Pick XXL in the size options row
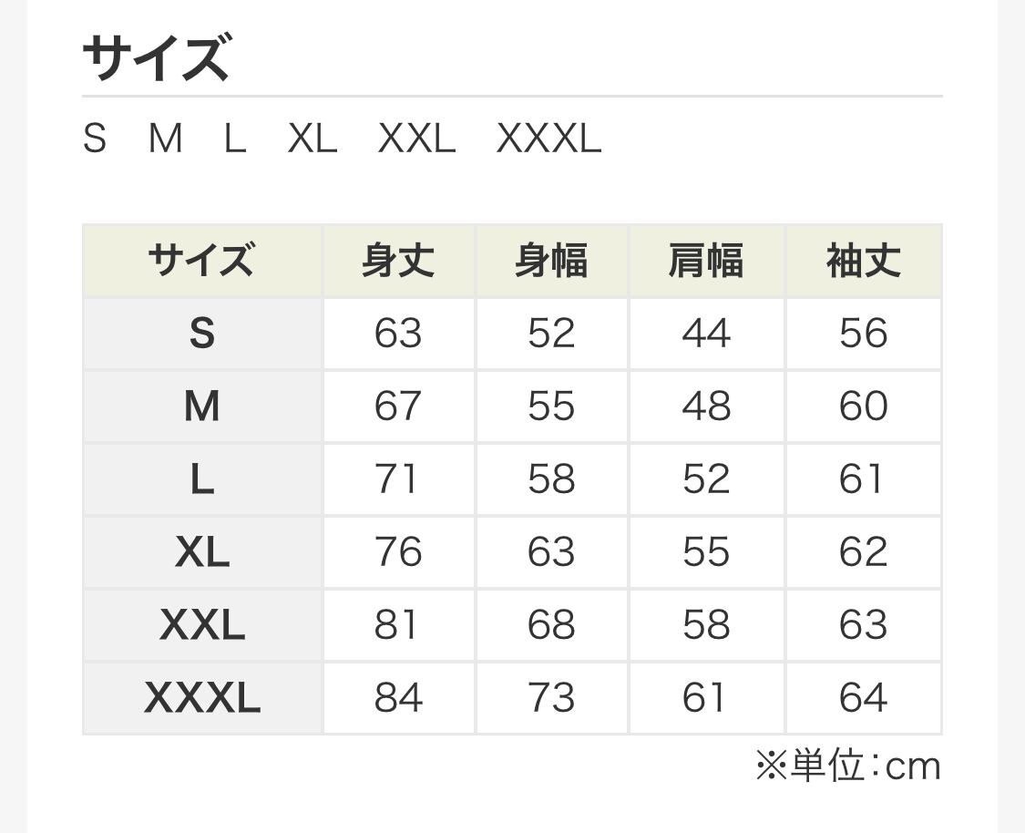Image resolution: width=1025 pixels, height=833 pixels. (x=416, y=139)
